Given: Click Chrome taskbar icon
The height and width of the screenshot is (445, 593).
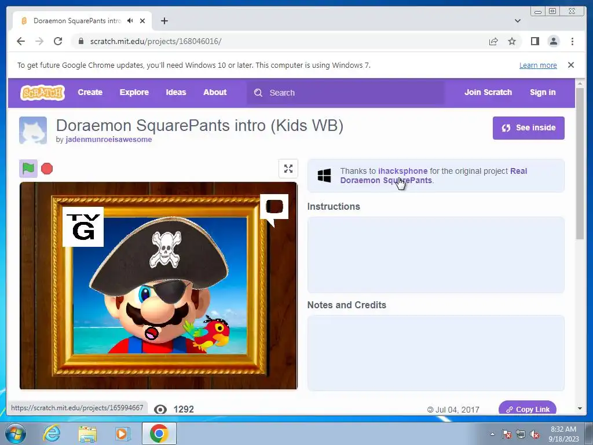Looking at the screenshot, I should point(159,433).
